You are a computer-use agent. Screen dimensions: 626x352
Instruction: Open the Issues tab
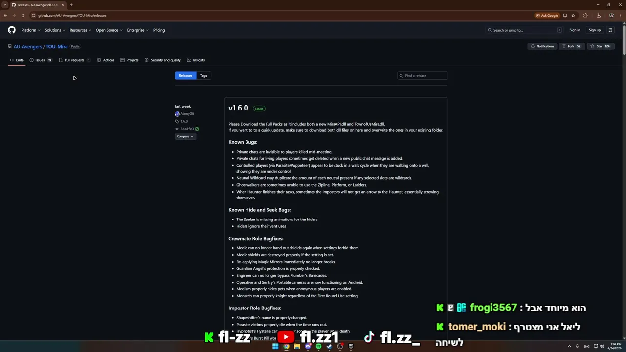[x=40, y=60]
